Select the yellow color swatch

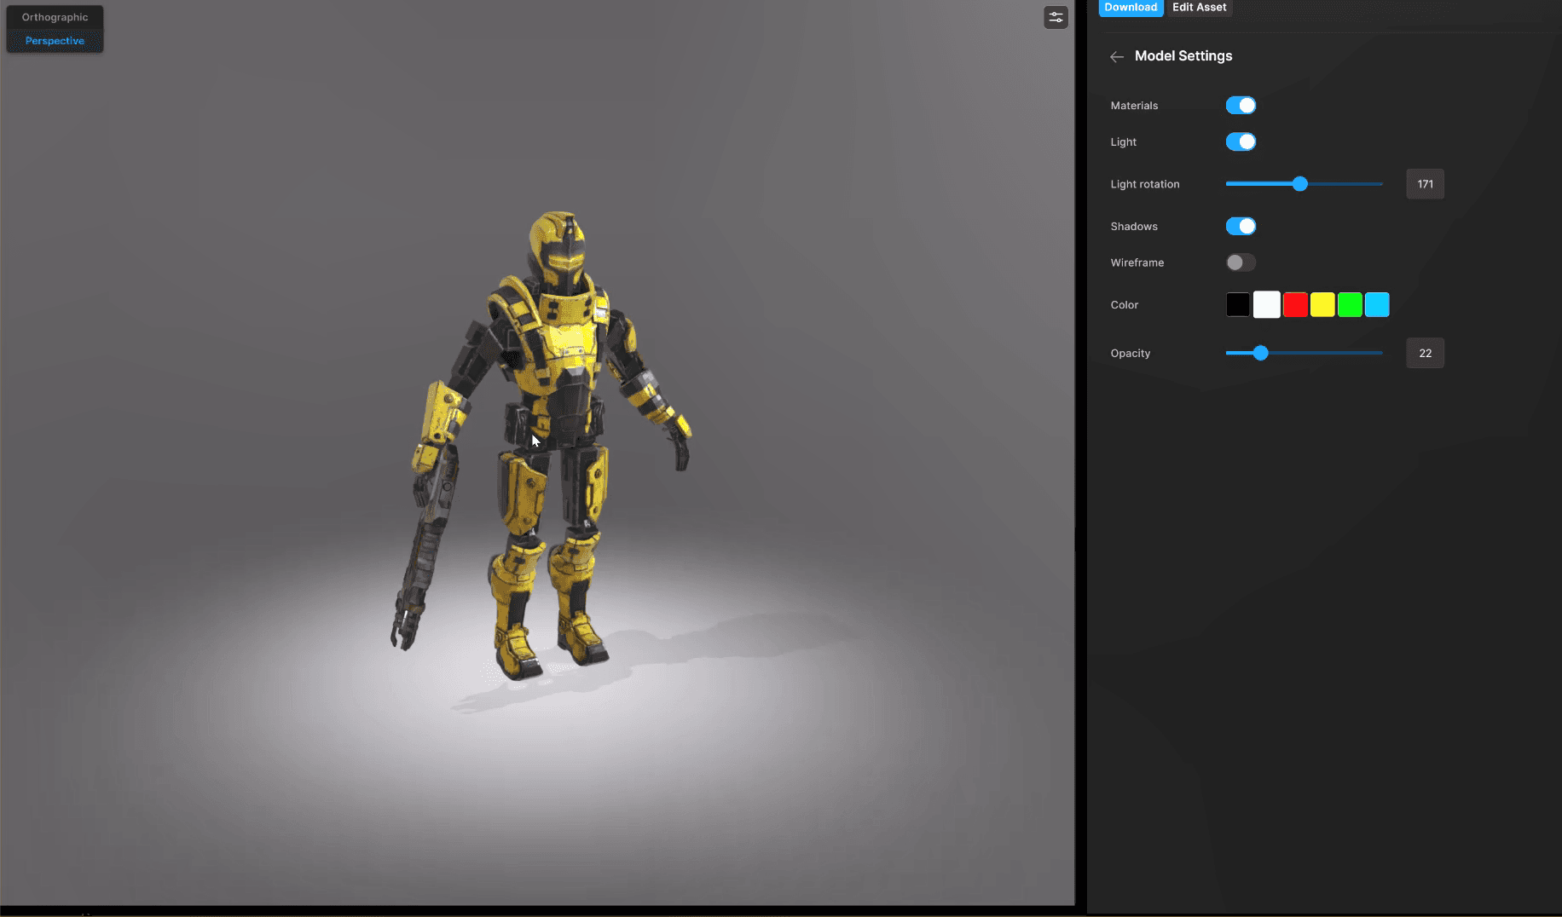click(1322, 304)
